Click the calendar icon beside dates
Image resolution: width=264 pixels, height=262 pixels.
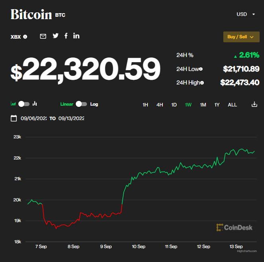pyautogui.click(x=14, y=118)
